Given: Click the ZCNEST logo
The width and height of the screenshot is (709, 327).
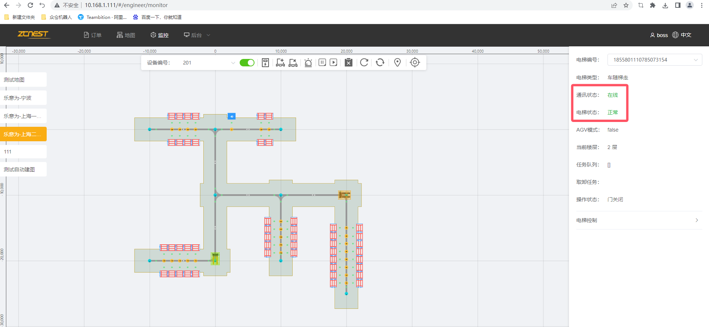Looking at the screenshot, I should pos(33,34).
